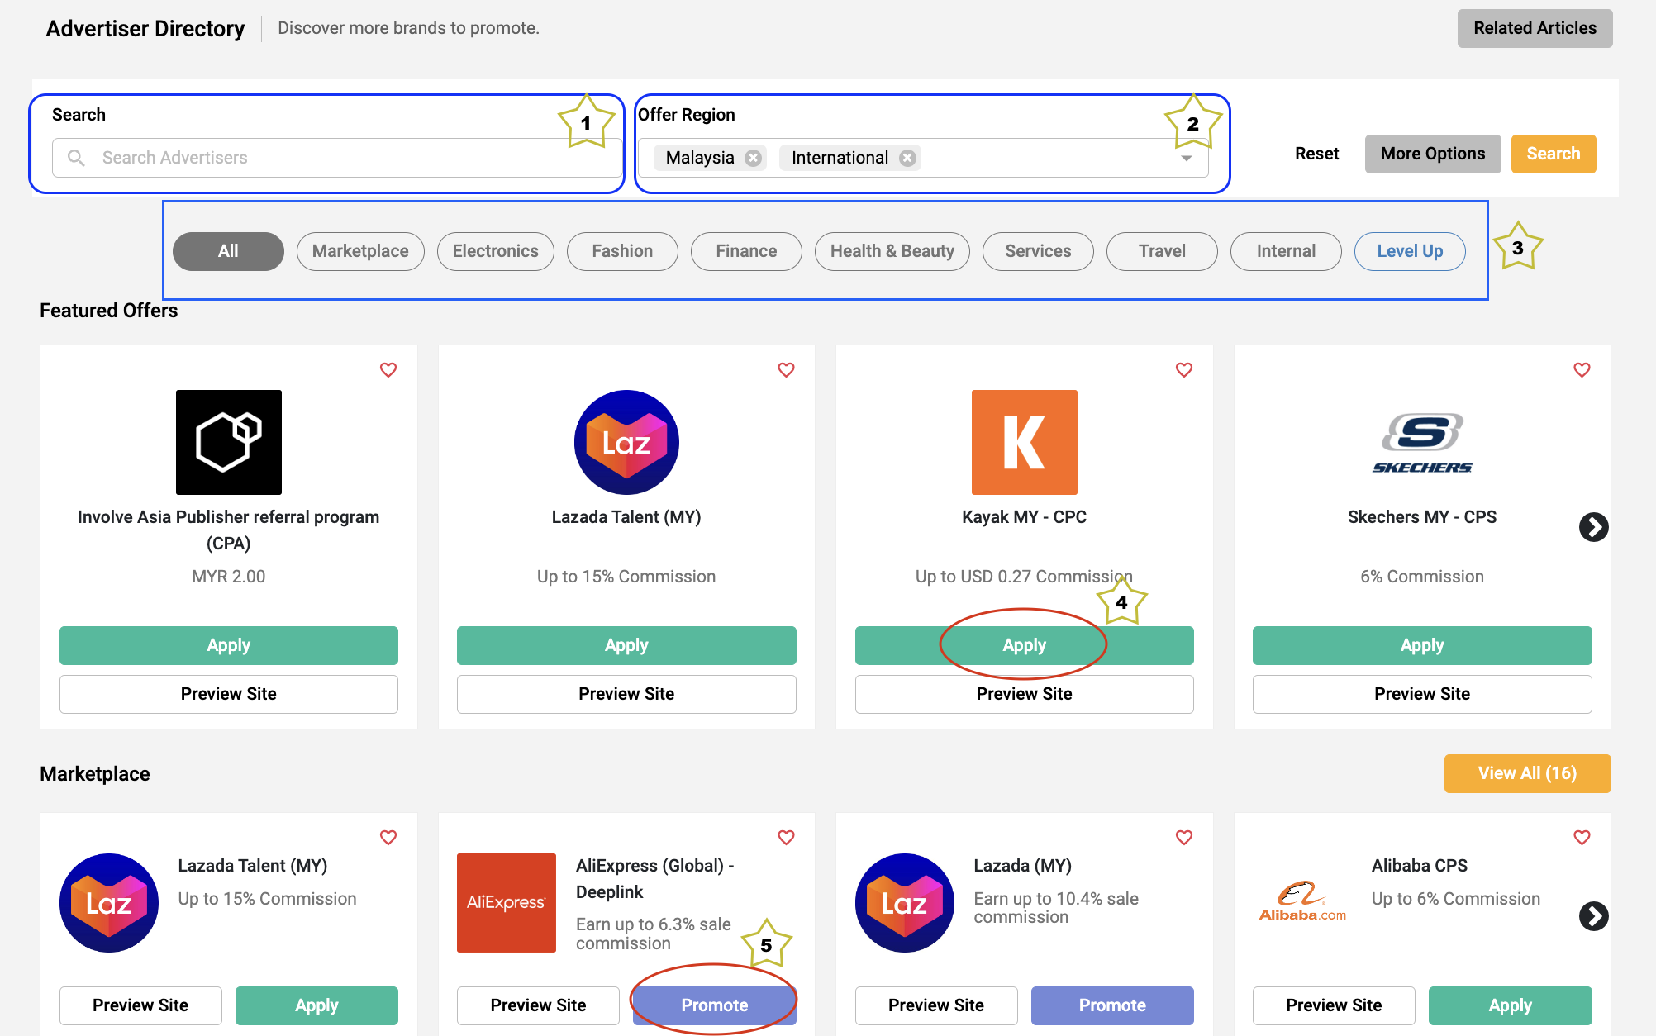Favorite the AliExpress (Global) Deeplink card

click(x=787, y=838)
